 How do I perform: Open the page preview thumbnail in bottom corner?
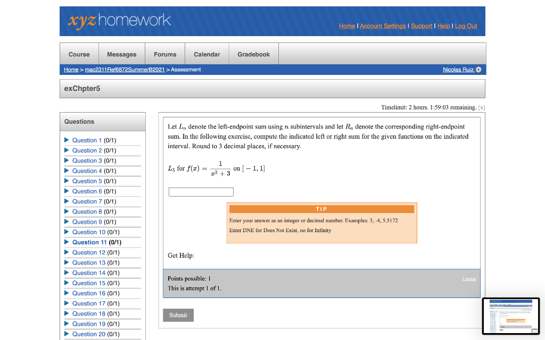click(510, 316)
